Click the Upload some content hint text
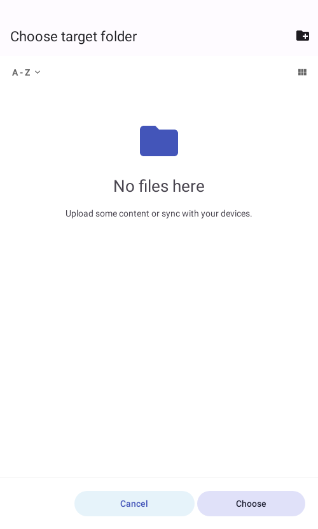The image size is (318, 529). tap(159, 213)
